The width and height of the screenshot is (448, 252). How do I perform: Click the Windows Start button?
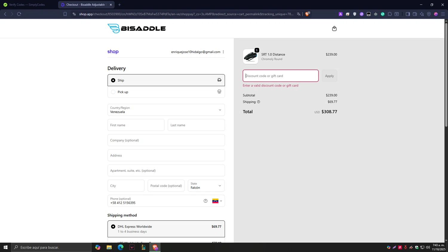[5, 247]
